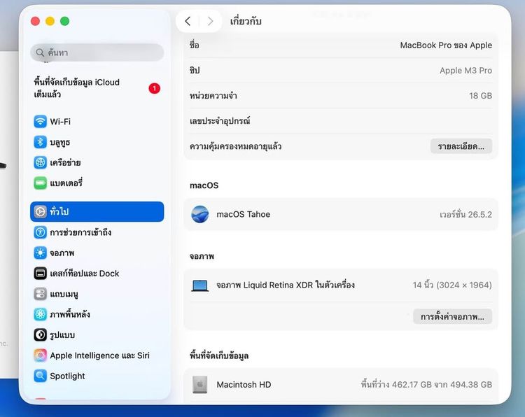Select the Wi-Fi text label in the sidebar
Image resolution: width=525 pixels, height=417 pixels.
[x=60, y=122]
